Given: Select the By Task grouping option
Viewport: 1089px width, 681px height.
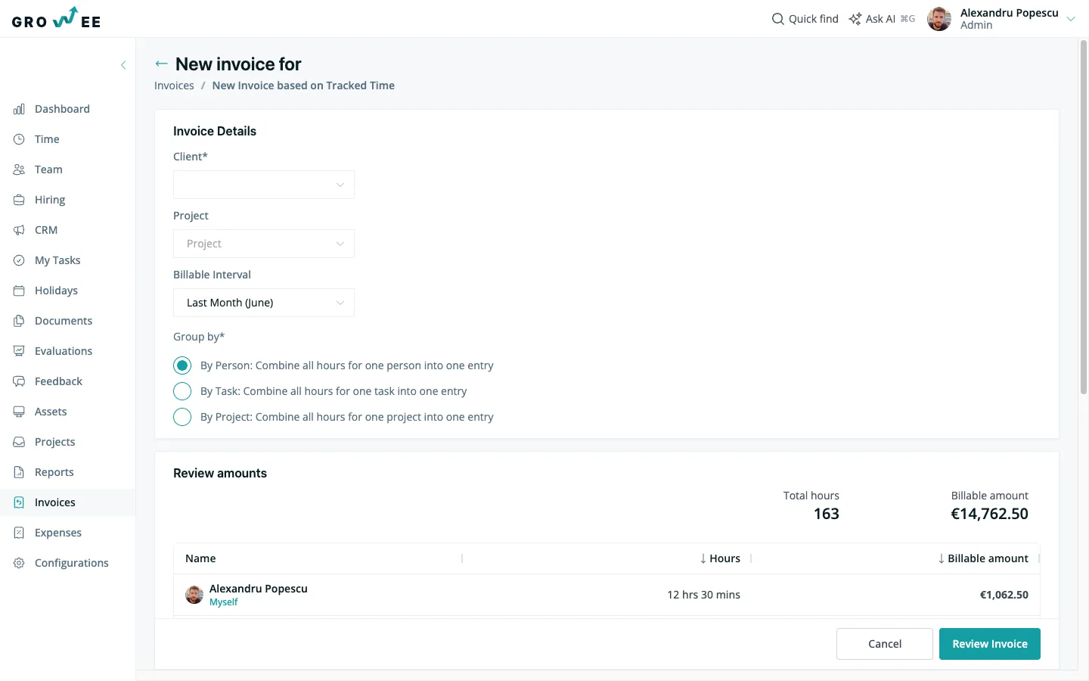Looking at the screenshot, I should coord(182,391).
